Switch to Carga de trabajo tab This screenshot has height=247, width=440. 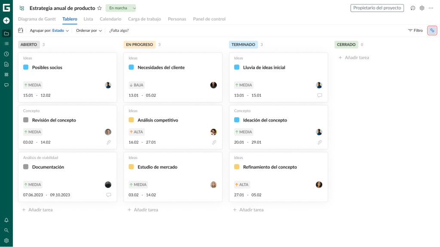[x=144, y=19]
